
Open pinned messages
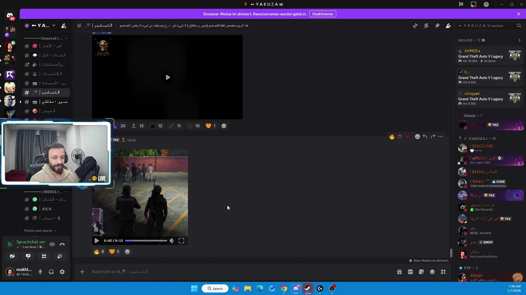pos(437,25)
